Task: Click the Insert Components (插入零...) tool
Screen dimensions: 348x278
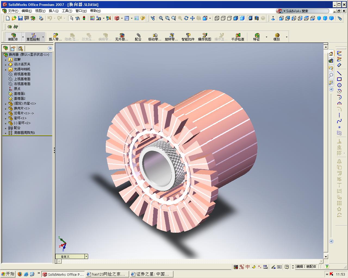Action: 55,37
